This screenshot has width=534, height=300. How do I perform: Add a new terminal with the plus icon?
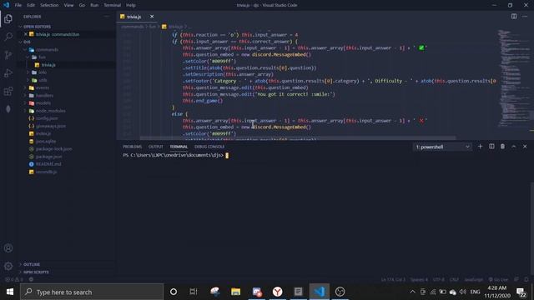click(x=481, y=147)
